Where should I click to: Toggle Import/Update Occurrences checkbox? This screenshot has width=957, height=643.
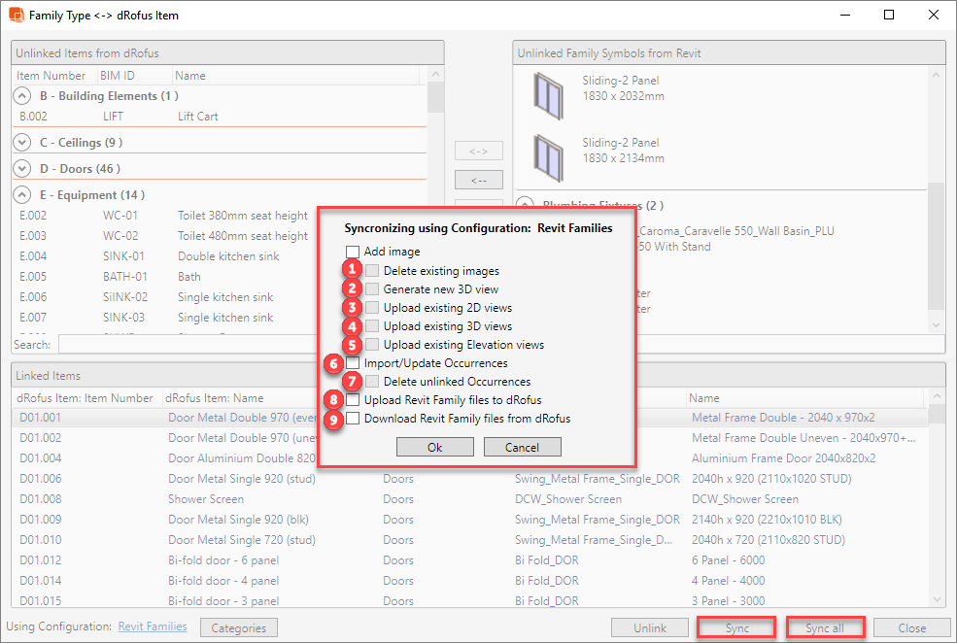tap(353, 363)
